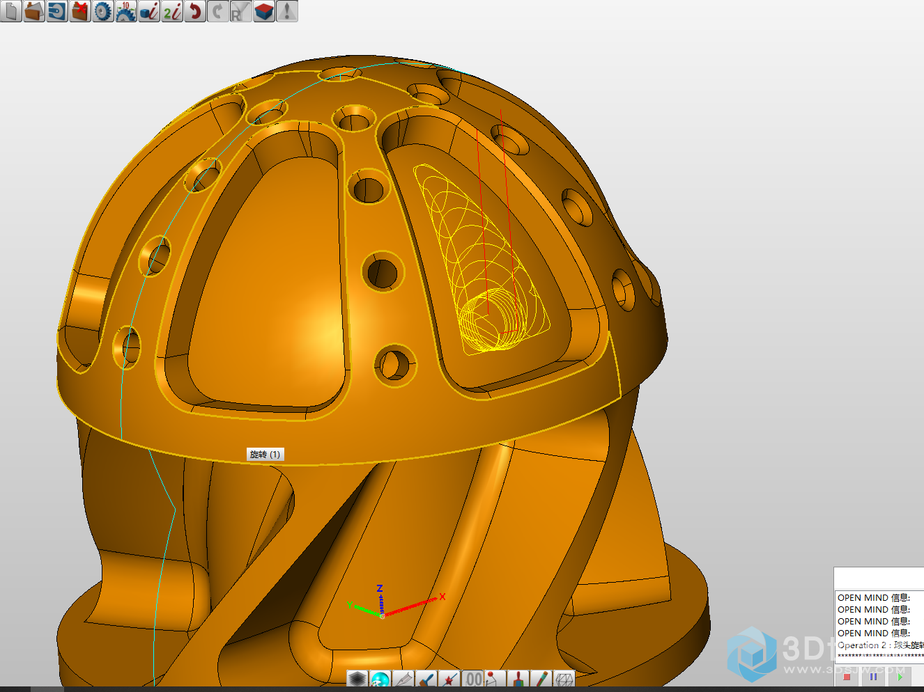Select the Operation 2 message line
Screen dimensions: 924x692
(881, 645)
